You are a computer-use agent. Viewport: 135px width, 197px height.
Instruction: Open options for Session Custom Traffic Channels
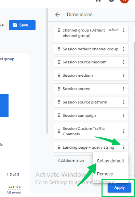(x=124, y=131)
